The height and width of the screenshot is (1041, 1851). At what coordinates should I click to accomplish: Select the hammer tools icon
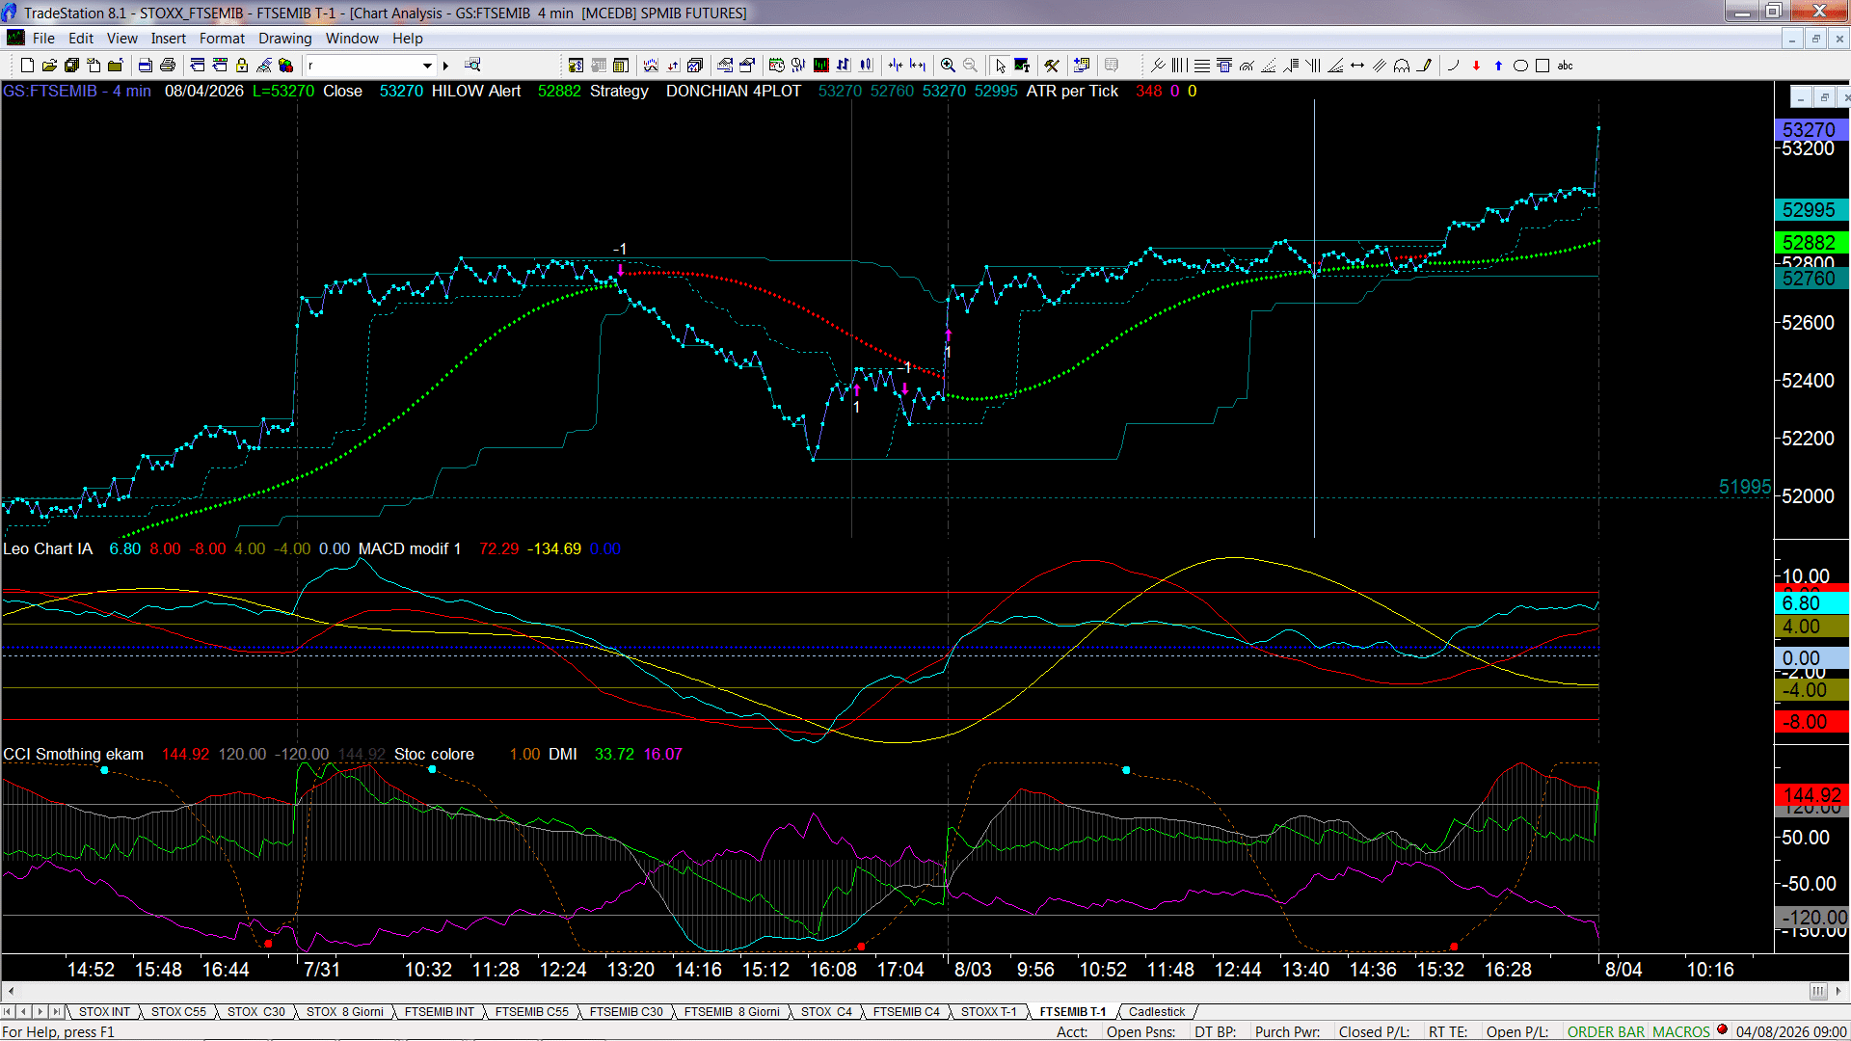point(1053,66)
